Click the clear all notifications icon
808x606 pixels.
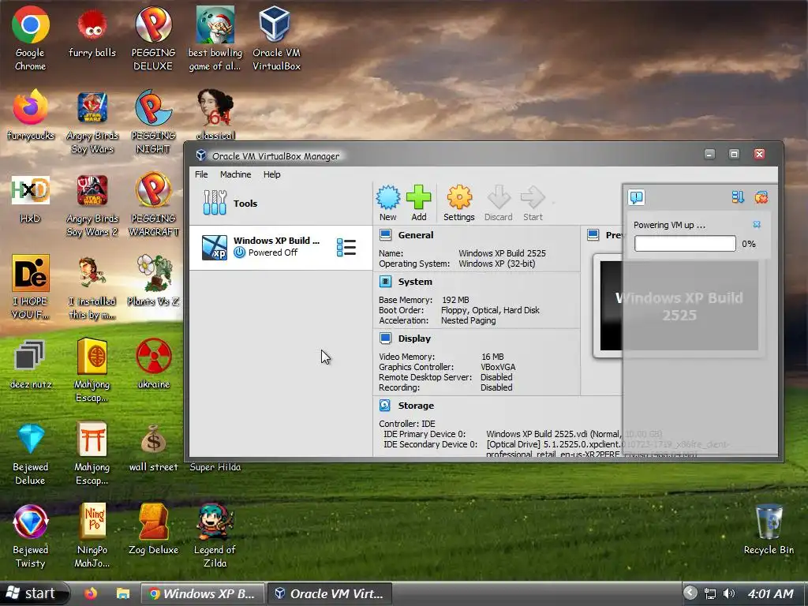(x=761, y=196)
